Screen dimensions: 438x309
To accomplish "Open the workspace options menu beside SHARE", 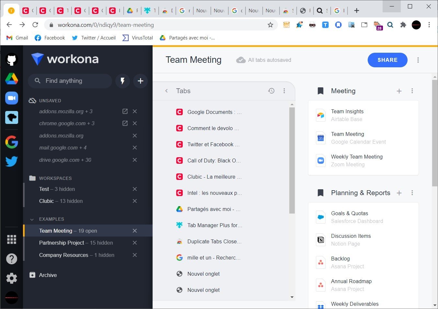I will click(x=418, y=60).
